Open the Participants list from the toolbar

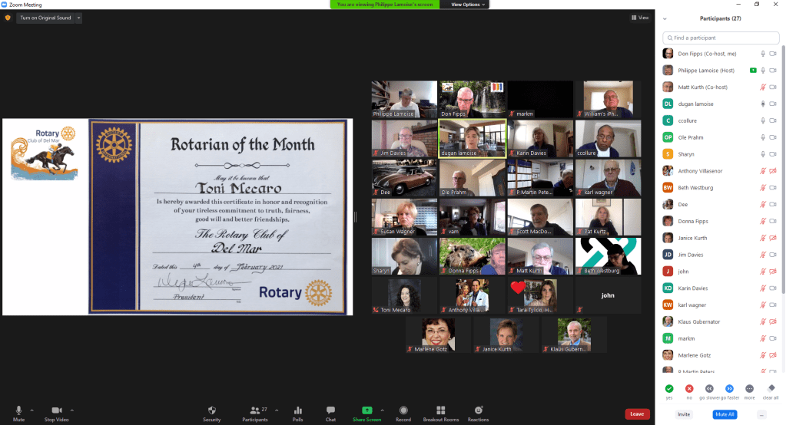(x=255, y=410)
